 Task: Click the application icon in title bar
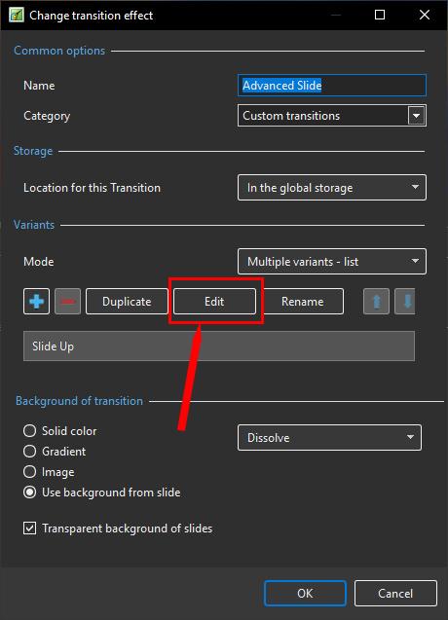coord(17,15)
